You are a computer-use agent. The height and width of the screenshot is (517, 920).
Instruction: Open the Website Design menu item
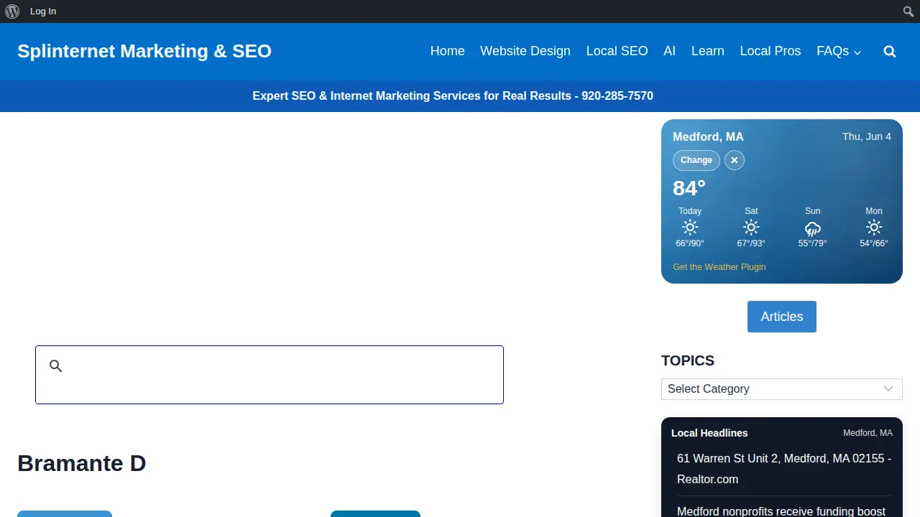(525, 52)
